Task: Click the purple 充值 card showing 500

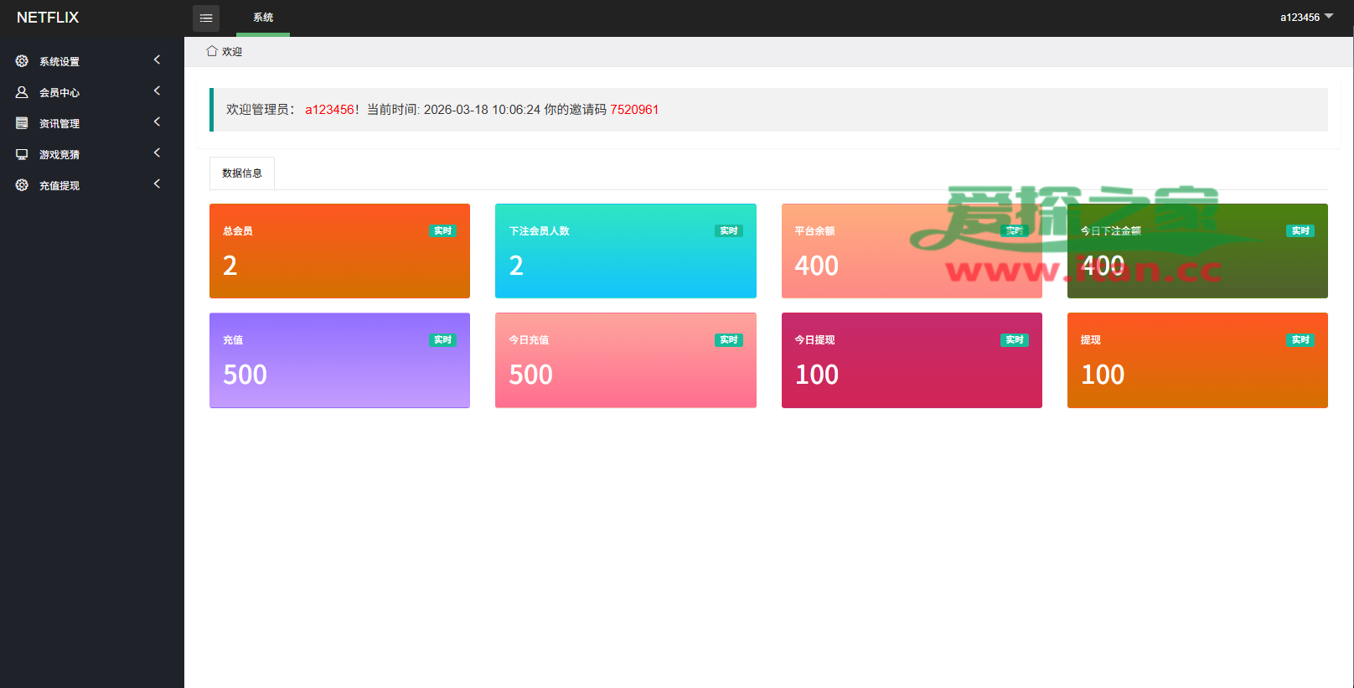Action: [x=339, y=360]
